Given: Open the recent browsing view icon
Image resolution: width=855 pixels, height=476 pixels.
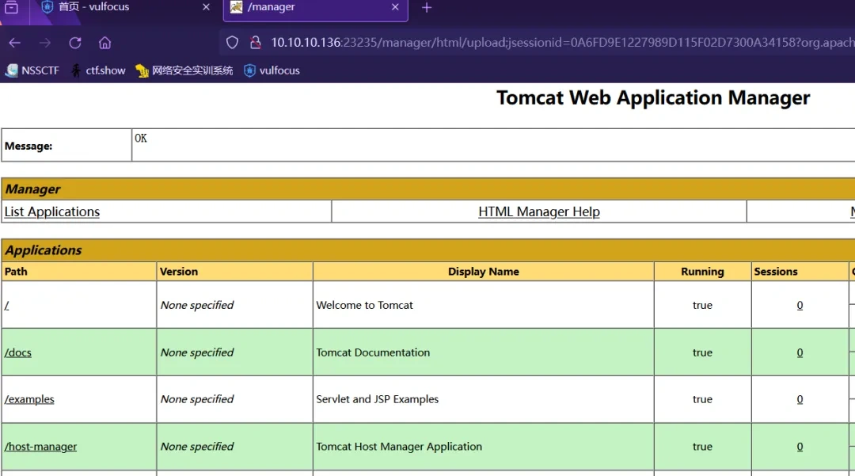Looking at the screenshot, I should [x=11, y=7].
